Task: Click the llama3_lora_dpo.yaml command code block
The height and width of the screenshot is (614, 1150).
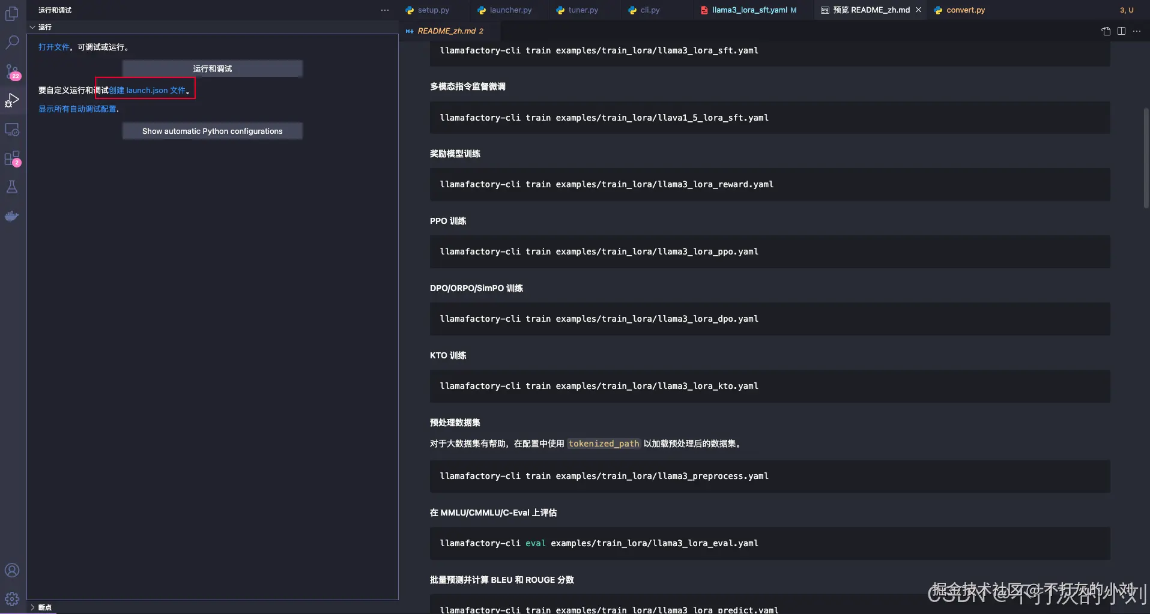Action: click(770, 319)
